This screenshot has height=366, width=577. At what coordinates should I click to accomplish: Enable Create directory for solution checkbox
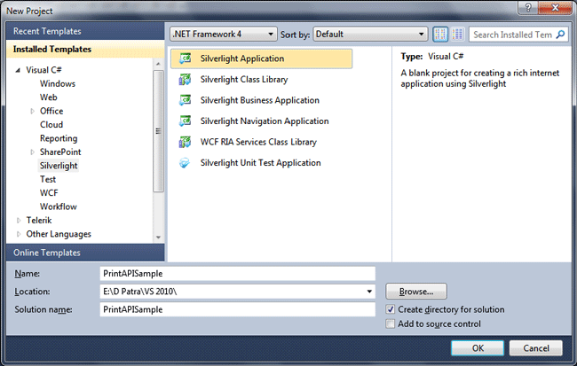(x=391, y=309)
